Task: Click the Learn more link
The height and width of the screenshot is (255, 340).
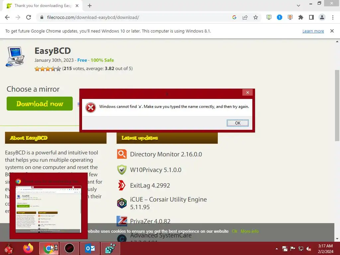Action: click(x=313, y=31)
